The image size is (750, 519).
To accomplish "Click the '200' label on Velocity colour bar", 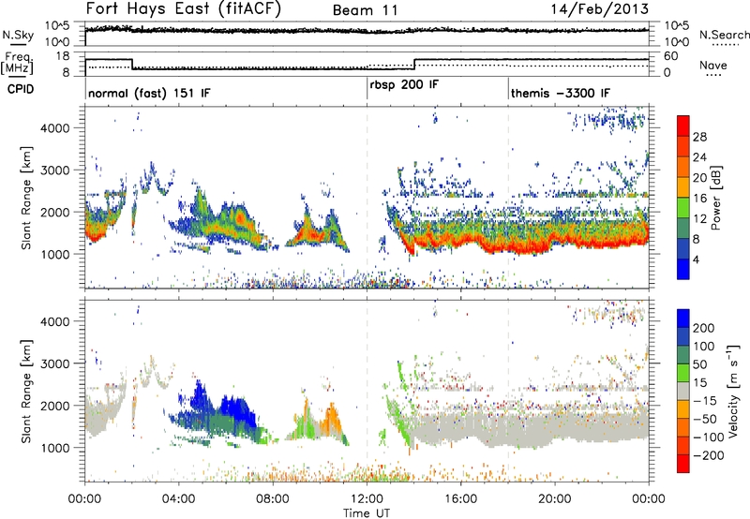I will (704, 328).
